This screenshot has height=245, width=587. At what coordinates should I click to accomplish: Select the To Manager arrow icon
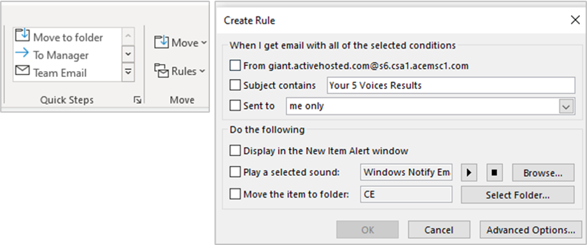[x=22, y=53]
